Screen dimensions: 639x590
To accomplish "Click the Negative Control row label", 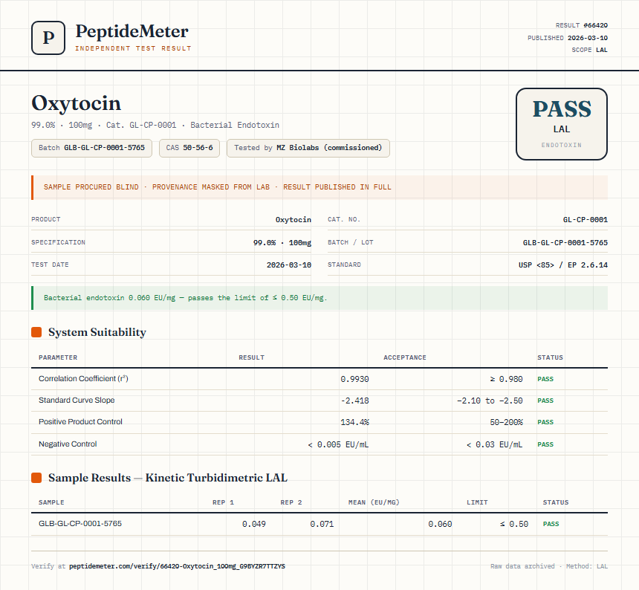I will [x=68, y=444].
